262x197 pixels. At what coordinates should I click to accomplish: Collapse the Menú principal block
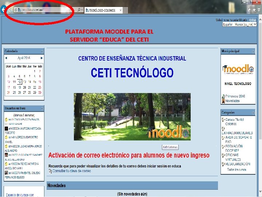click(x=253, y=51)
